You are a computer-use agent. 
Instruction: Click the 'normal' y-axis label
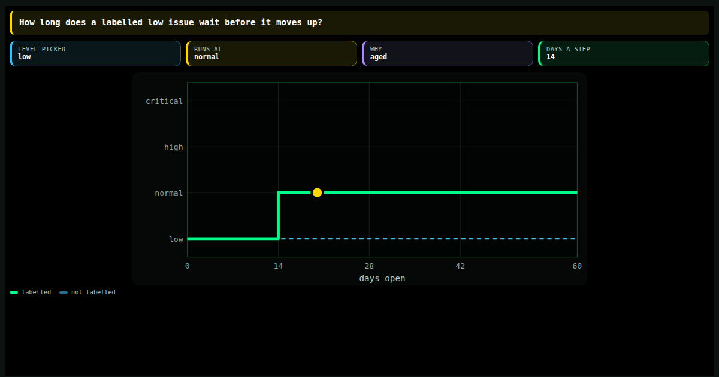169,193
